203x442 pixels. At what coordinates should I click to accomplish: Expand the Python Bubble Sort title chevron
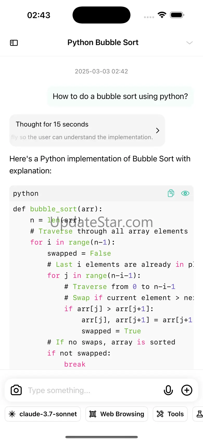[189, 43]
